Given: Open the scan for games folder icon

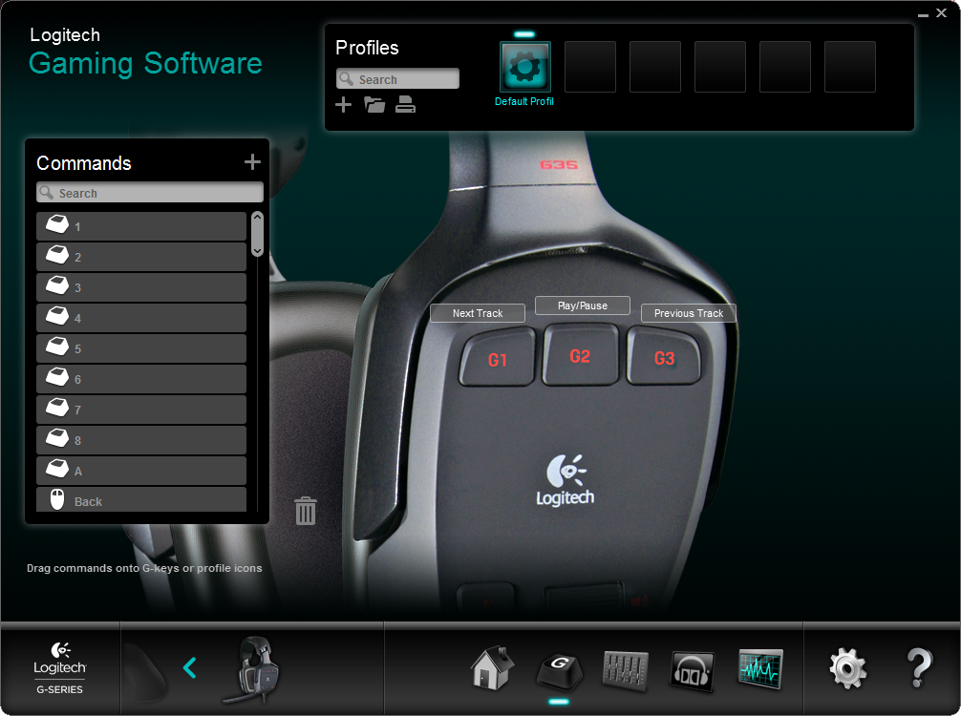Looking at the screenshot, I should pos(374,105).
